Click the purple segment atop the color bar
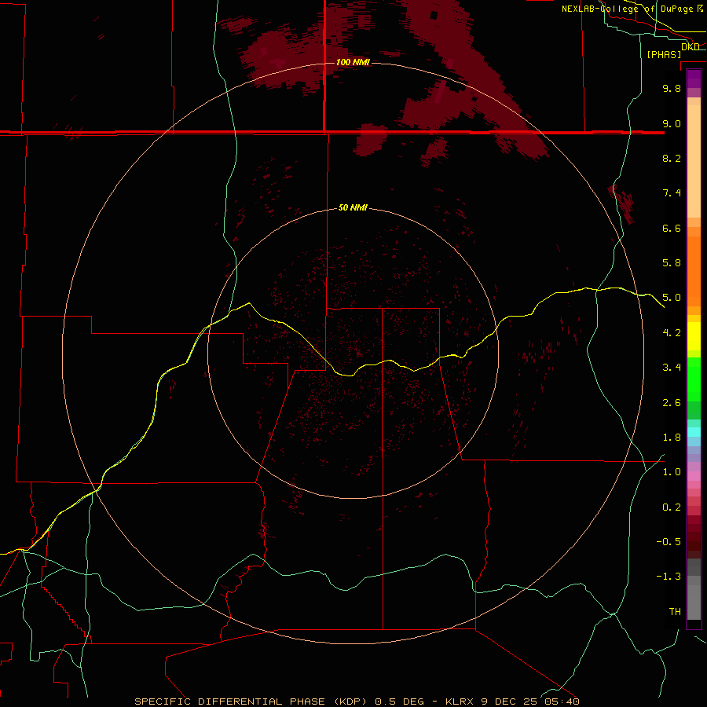 pyautogui.click(x=694, y=79)
